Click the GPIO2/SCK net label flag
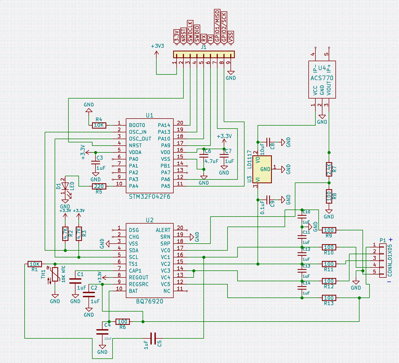Screen dimensions: 399x363 click(224, 28)
